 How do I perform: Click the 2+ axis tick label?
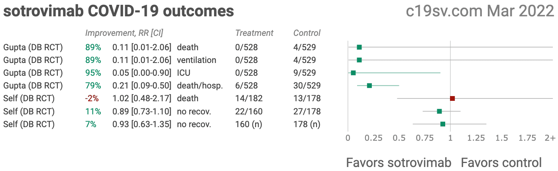coord(550,138)
